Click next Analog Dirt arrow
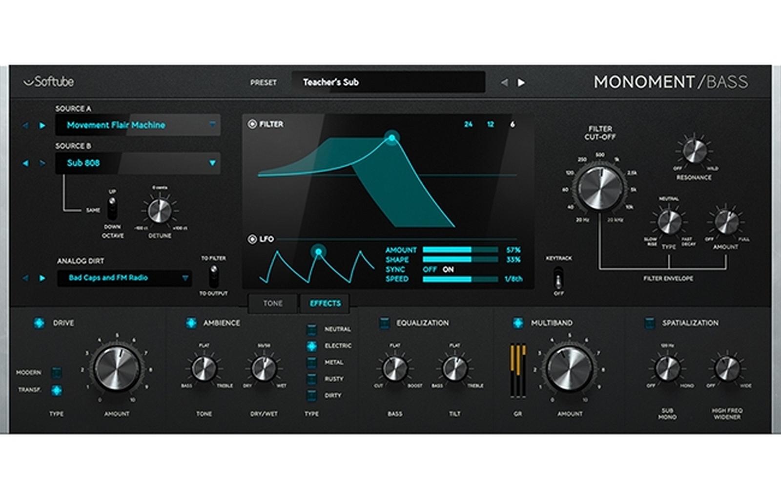 [42, 278]
